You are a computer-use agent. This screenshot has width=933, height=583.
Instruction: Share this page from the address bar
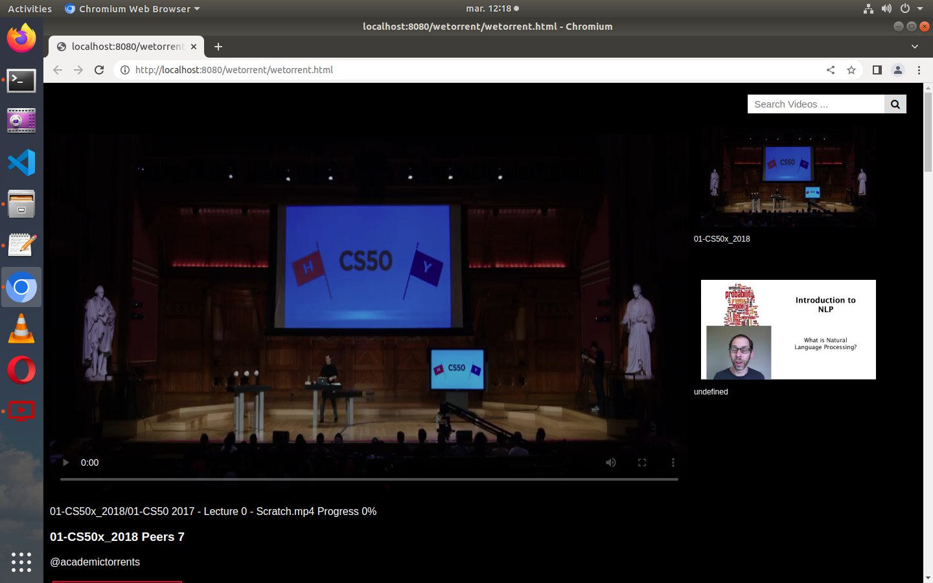pyautogui.click(x=831, y=70)
